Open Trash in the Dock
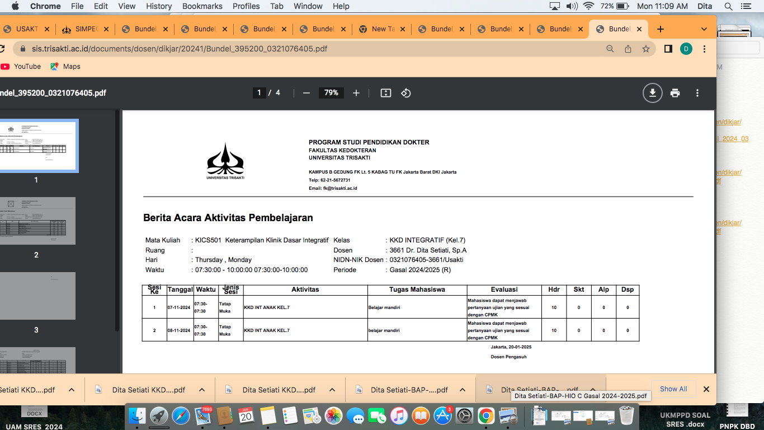Viewport: 764px width, 430px height. (x=626, y=415)
